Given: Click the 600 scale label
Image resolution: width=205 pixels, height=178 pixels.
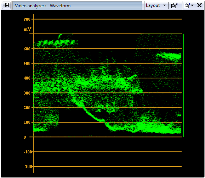Looking at the screenshot, I should tap(27, 49).
